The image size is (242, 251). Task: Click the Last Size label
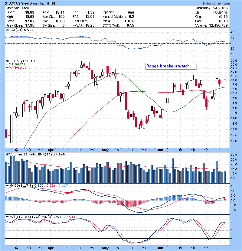80,21
